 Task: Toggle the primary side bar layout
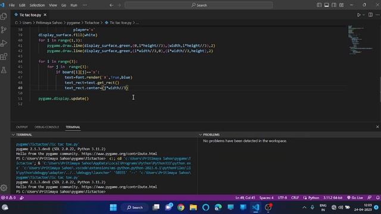pos(319,5)
